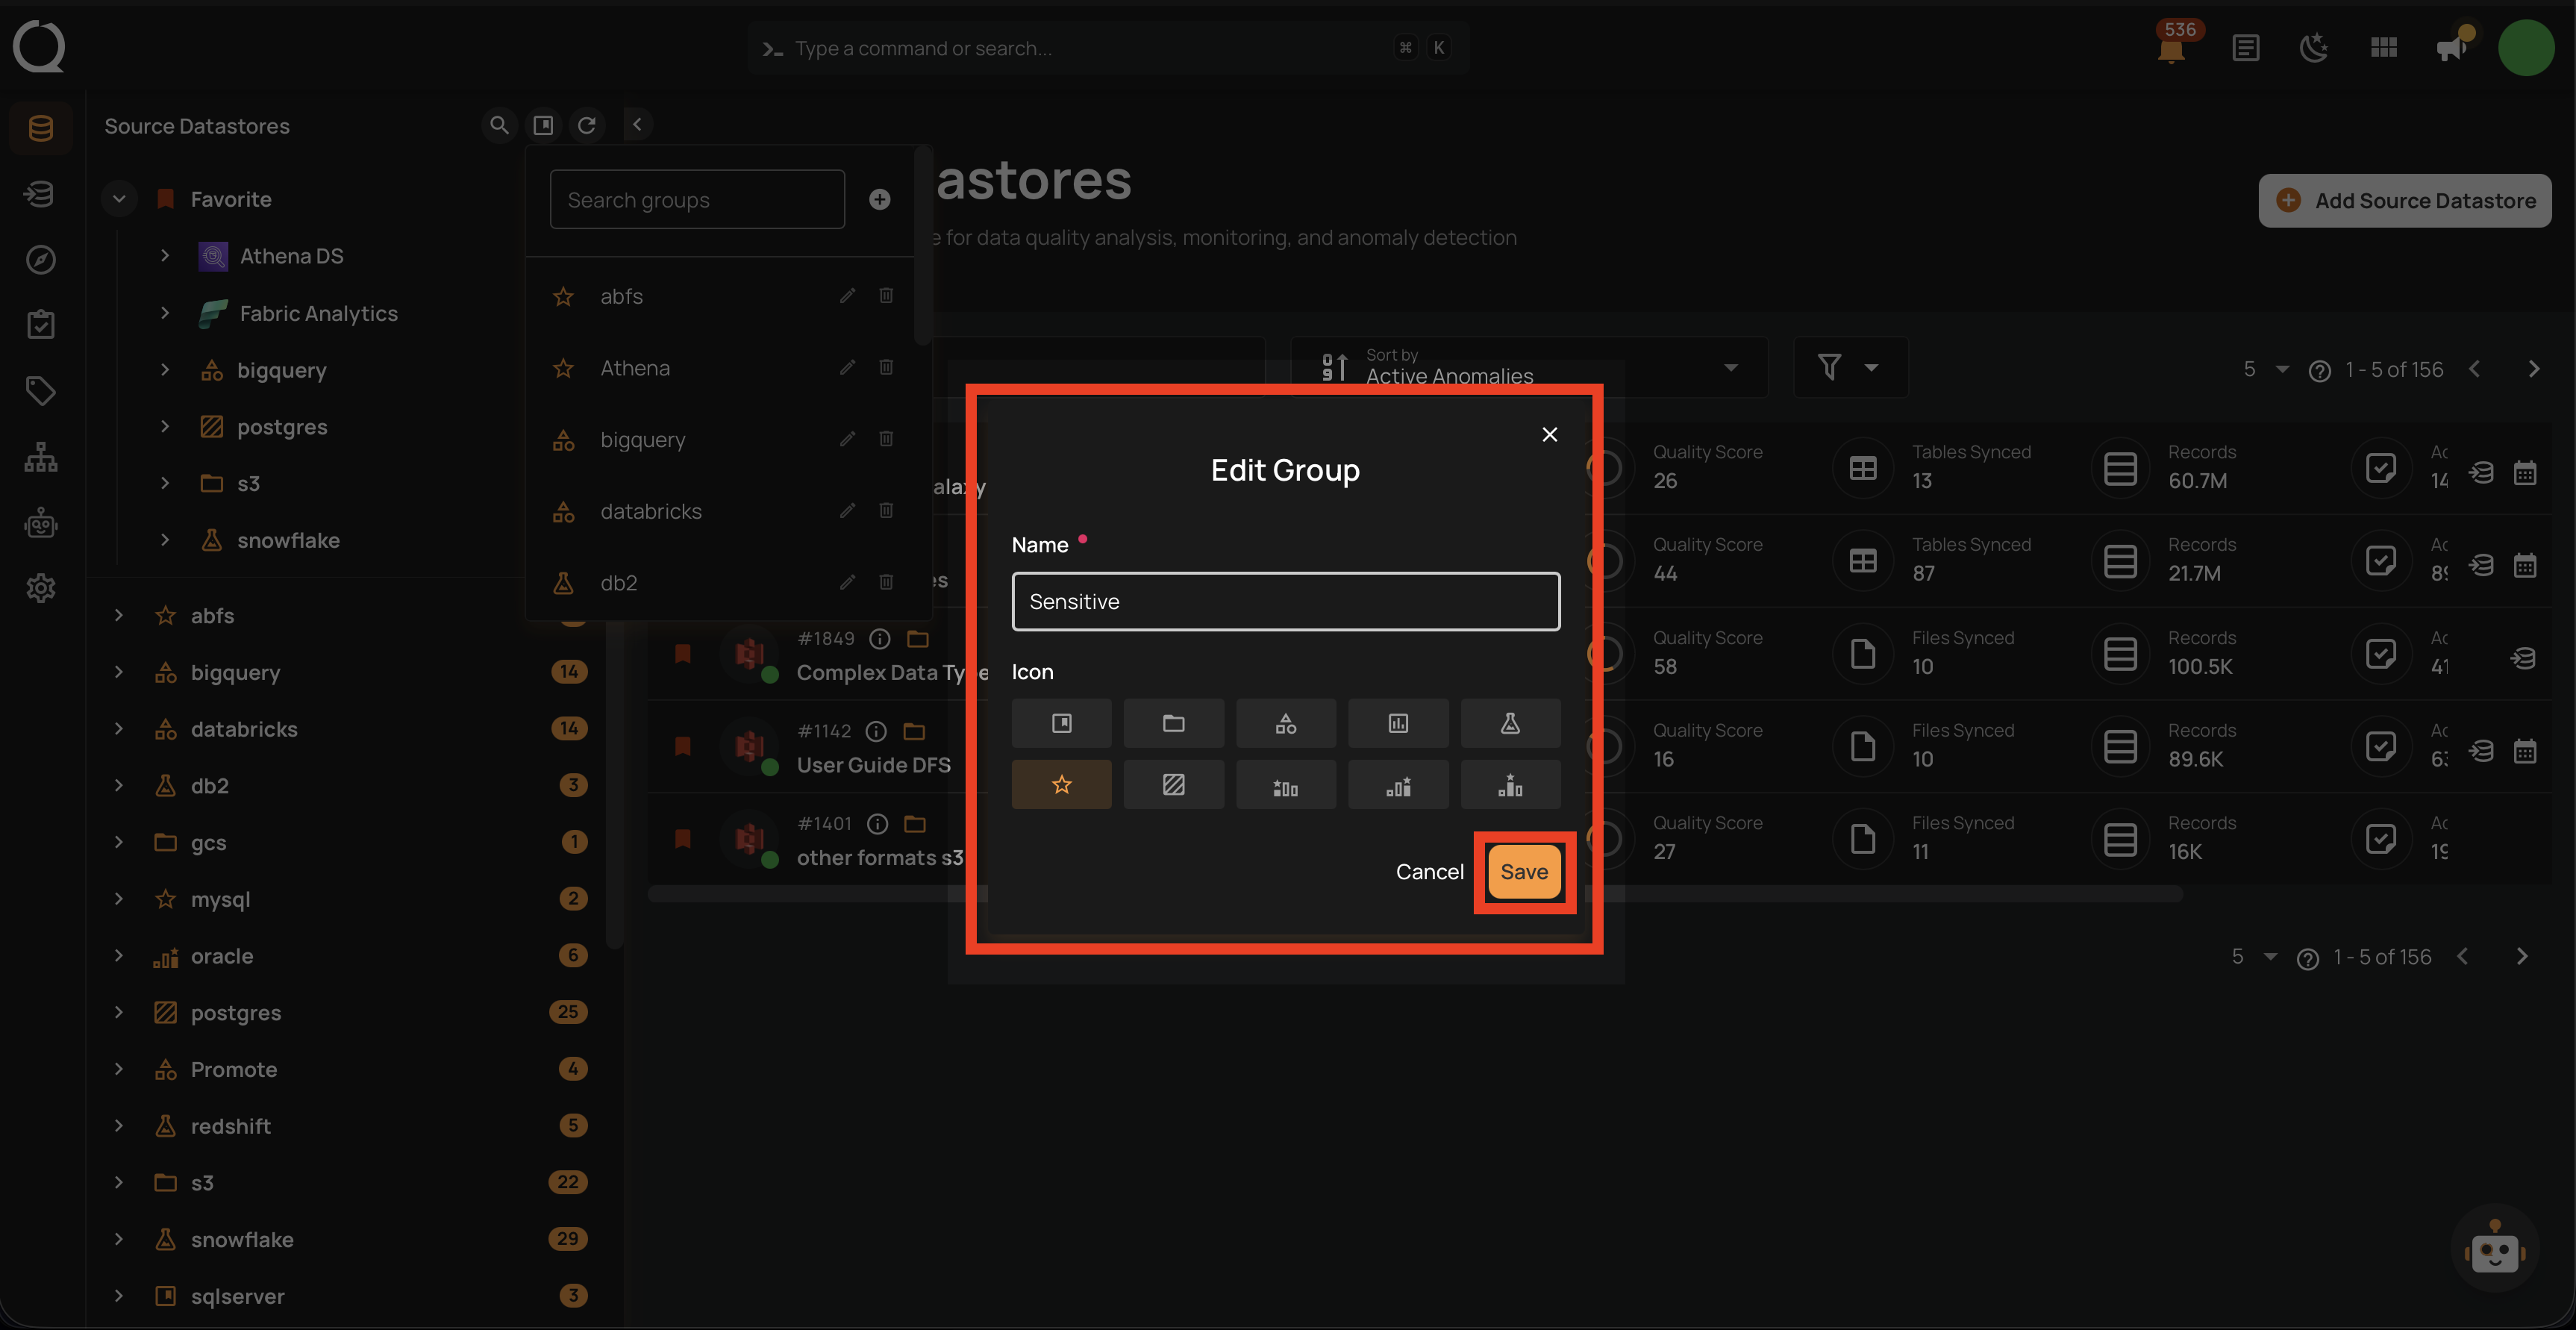Toggle dark mode with the moon icon
Screen dimensions: 2576x1330
(2314, 47)
